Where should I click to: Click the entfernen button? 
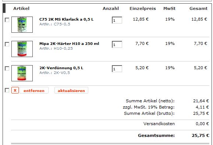(x=34, y=91)
